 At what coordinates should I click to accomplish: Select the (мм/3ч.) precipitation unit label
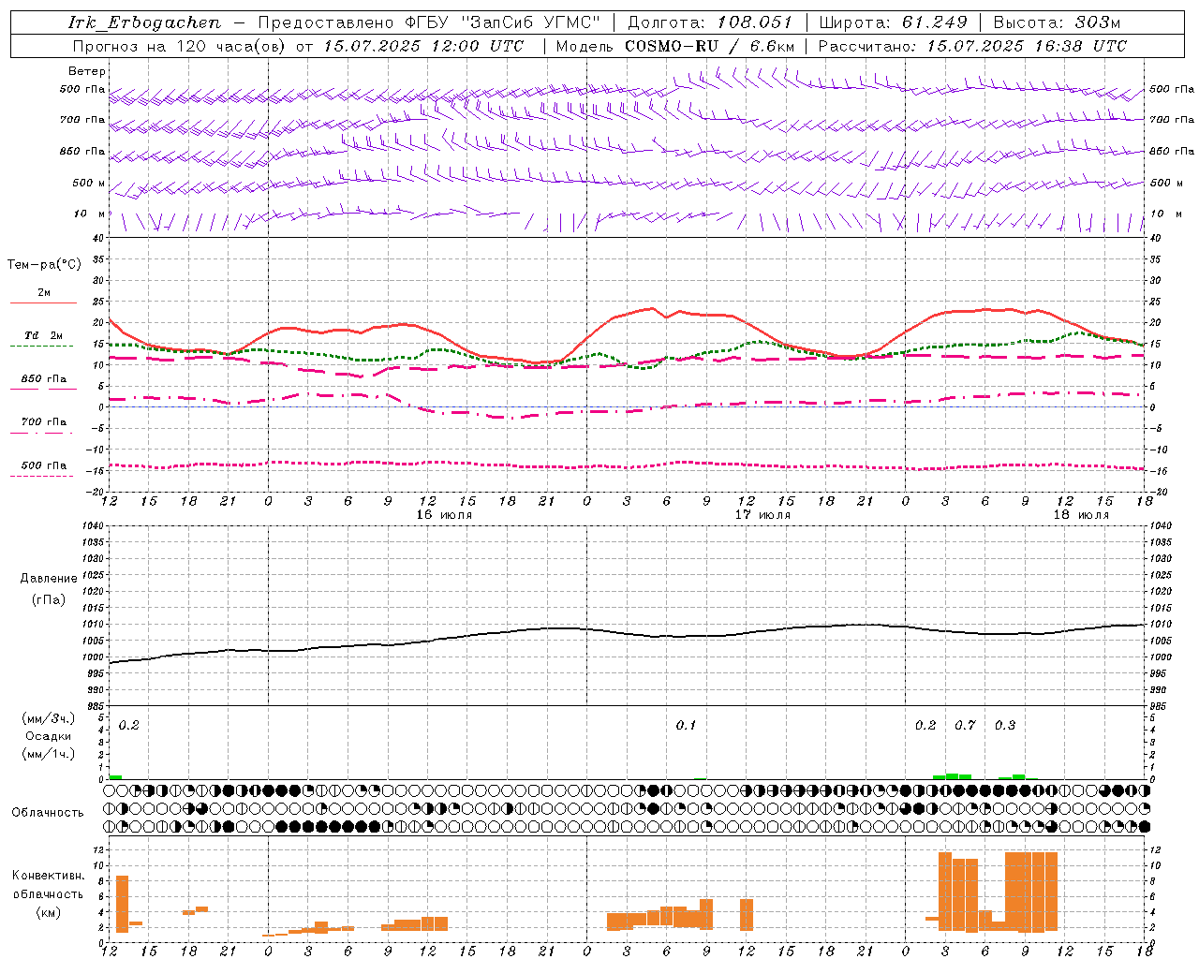[x=48, y=718]
